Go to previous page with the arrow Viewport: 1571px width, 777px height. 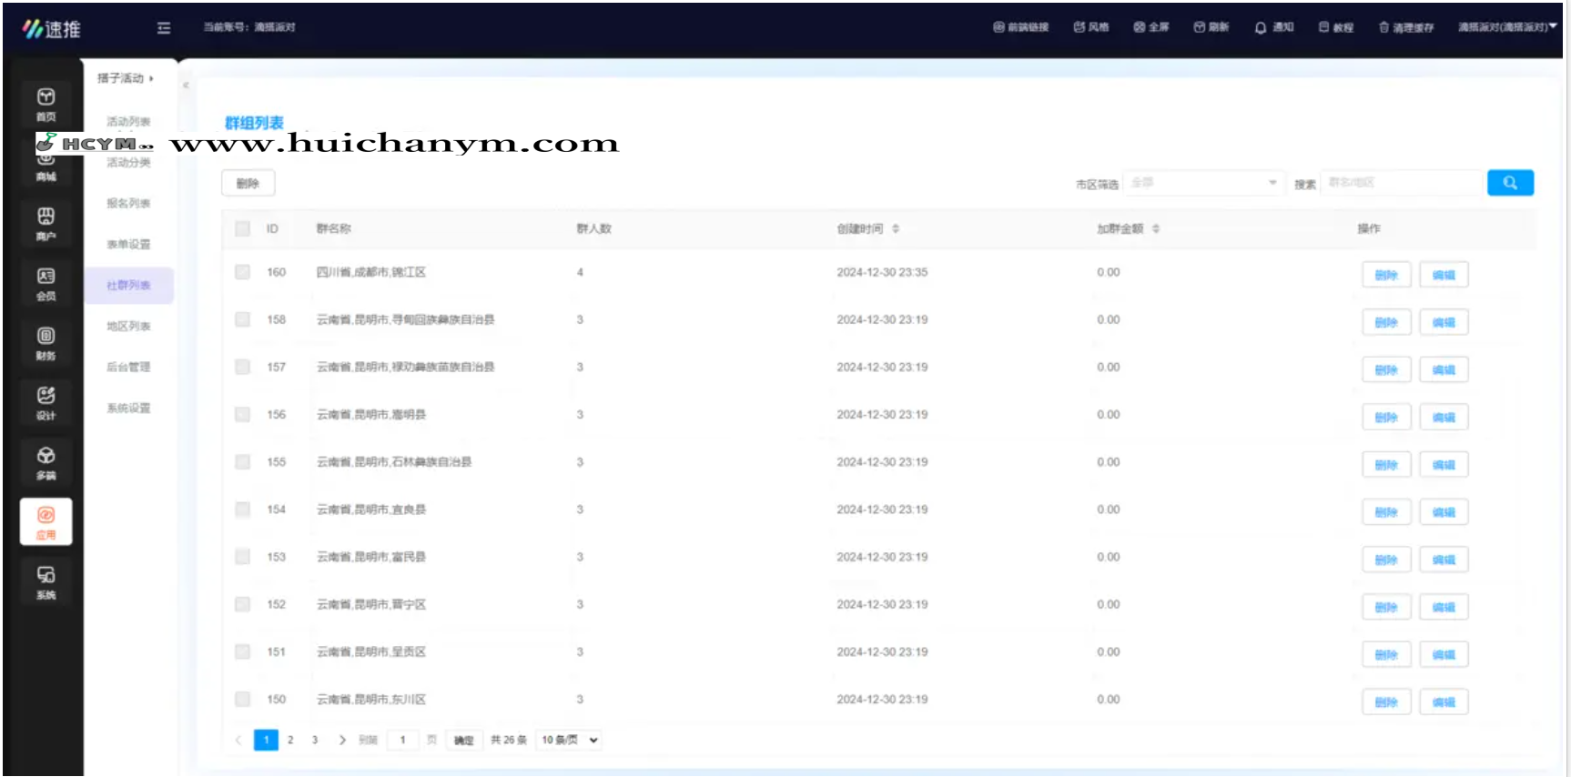coord(238,740)
